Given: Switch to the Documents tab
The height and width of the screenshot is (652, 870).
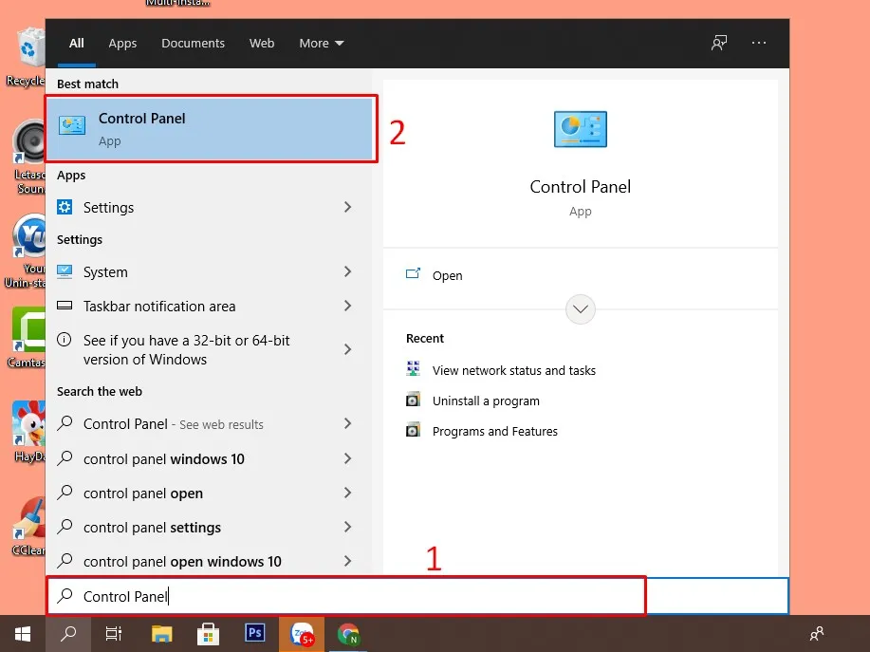Looking at the screenshot, I should 193,43.
